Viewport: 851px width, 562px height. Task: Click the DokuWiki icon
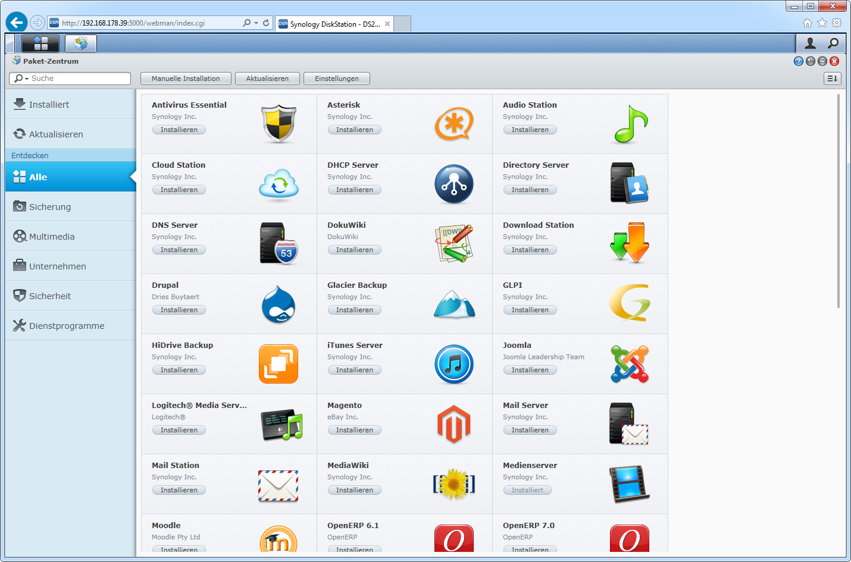click(x=454, y=244)
